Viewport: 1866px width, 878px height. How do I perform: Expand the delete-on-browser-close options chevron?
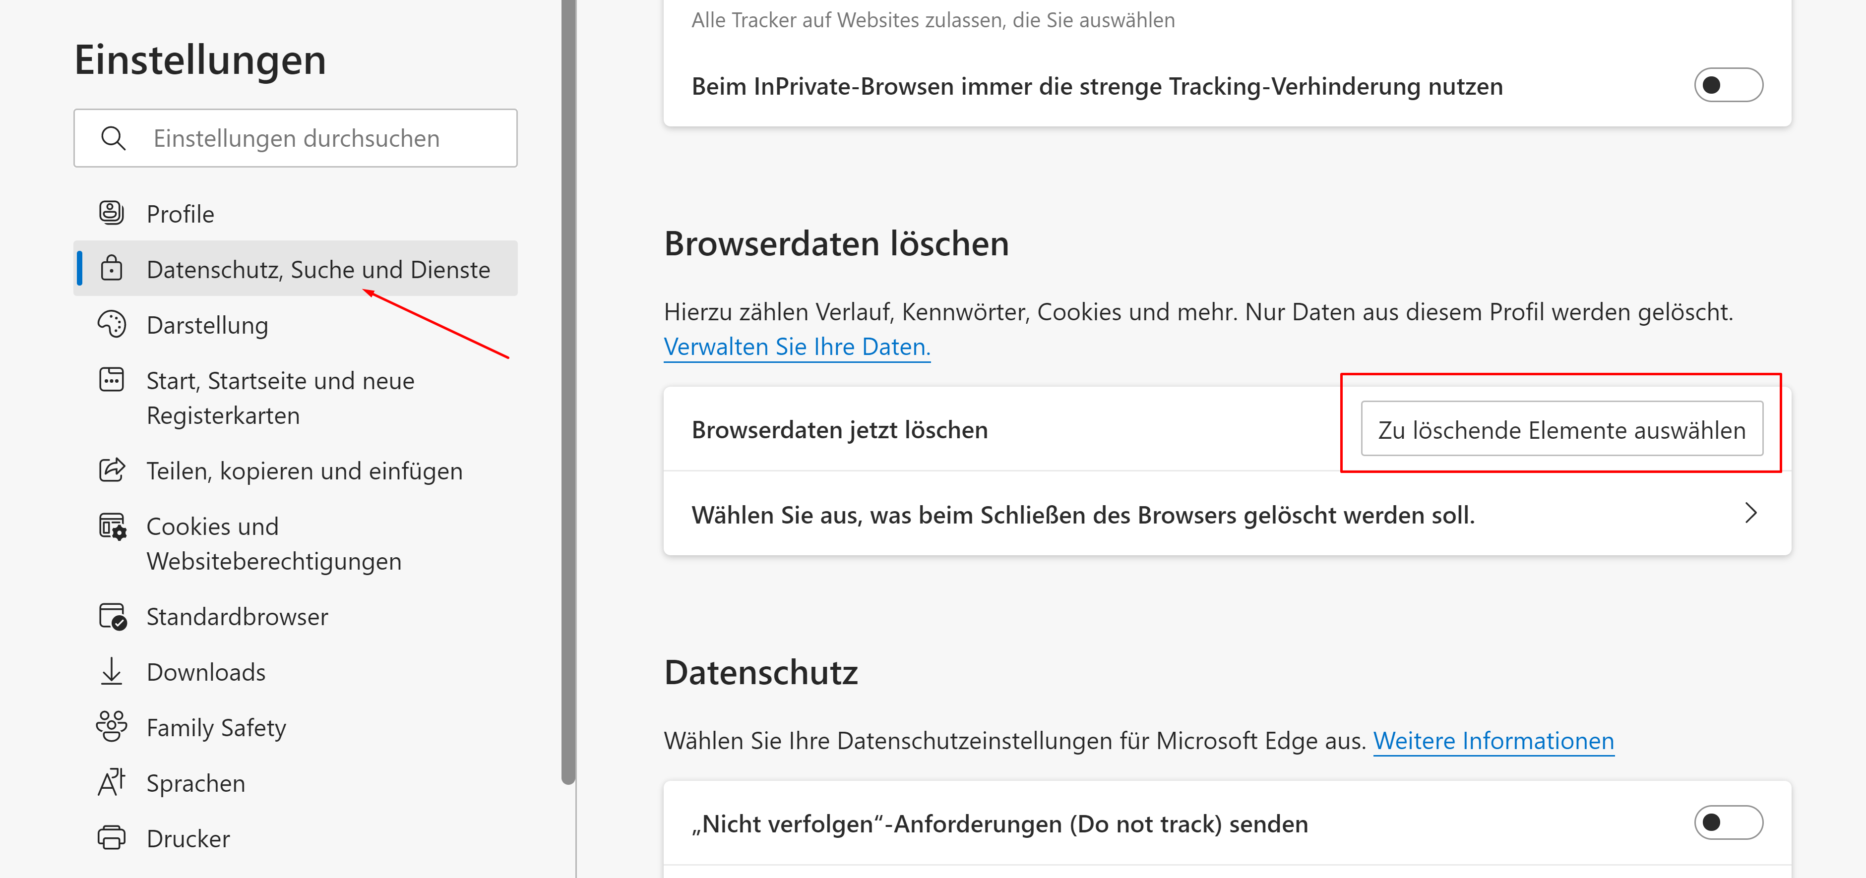tap(1751, 514)
